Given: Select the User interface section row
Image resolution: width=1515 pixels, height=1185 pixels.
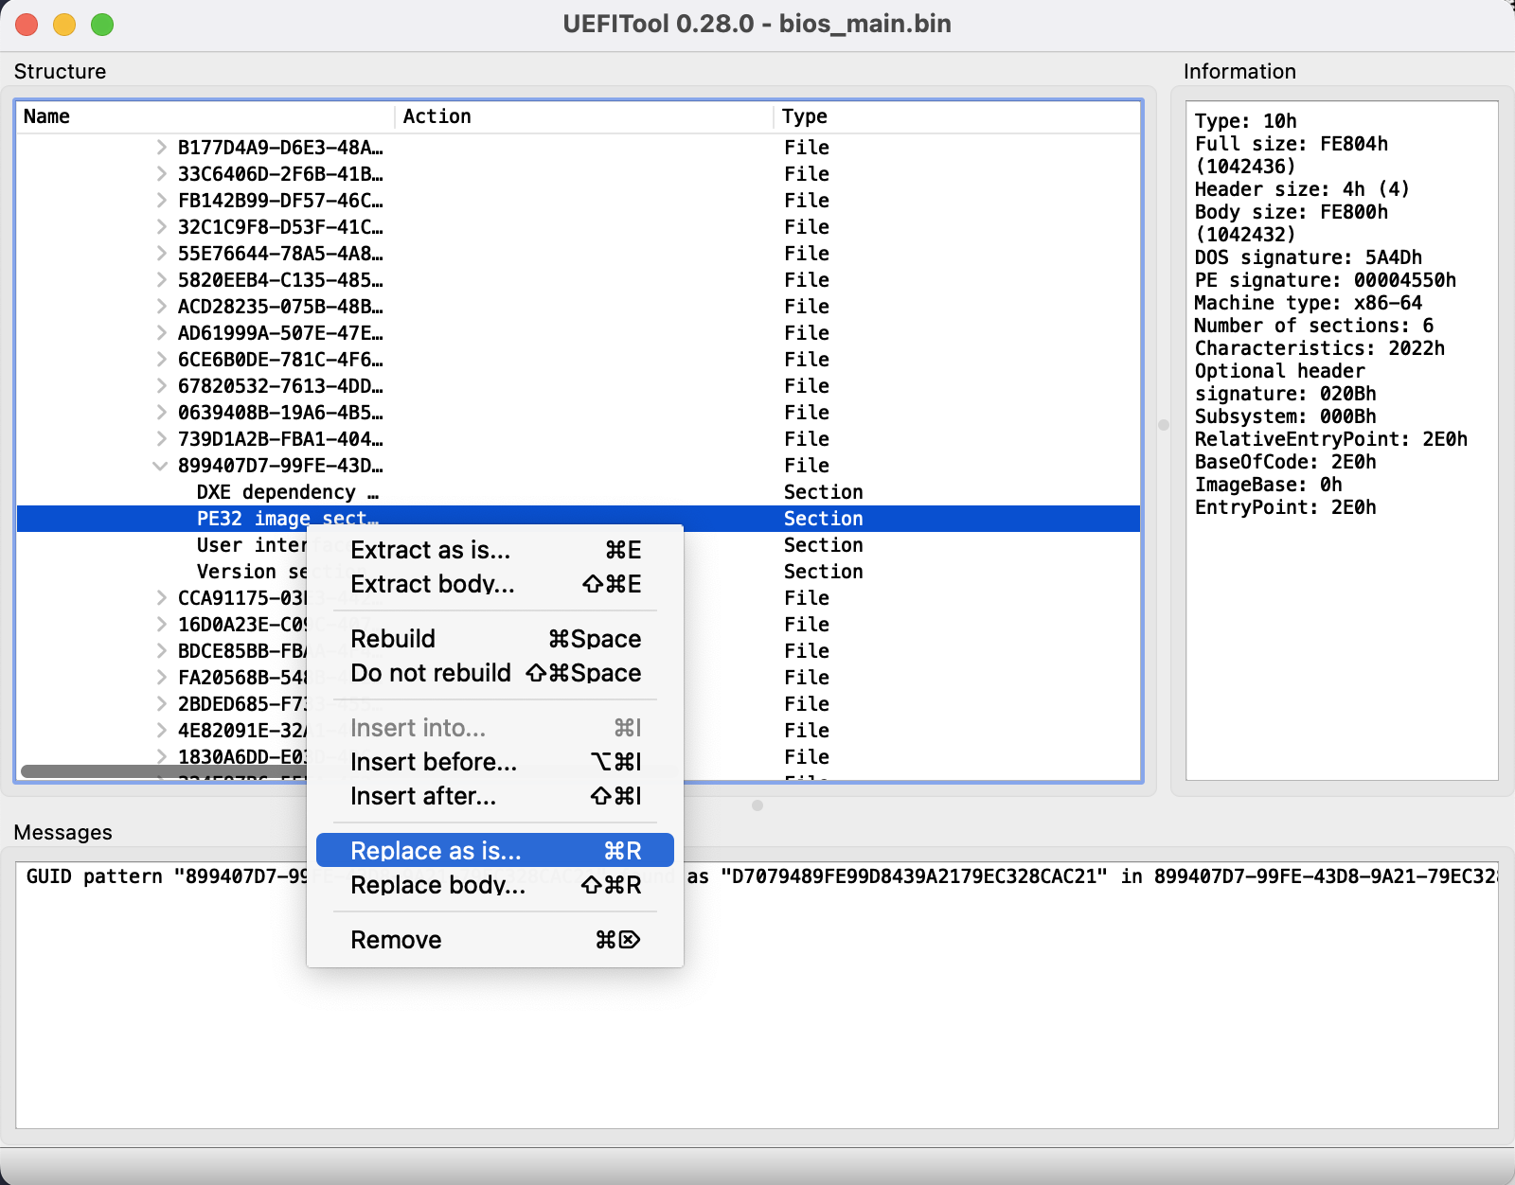Looking at the screenshot, I should click(x=579, y=545).
